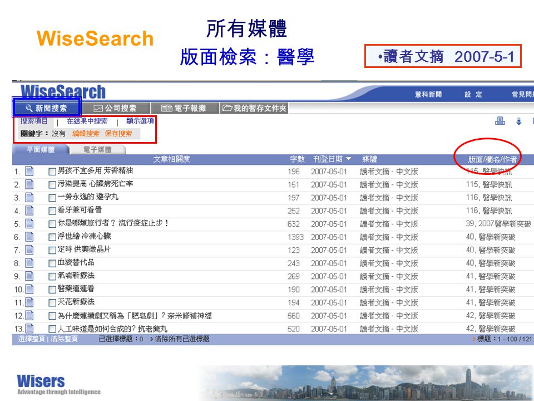The image size is (534, 401).
Task: Check box for 定時 供藥微晶片
Action: coord(52,250)
